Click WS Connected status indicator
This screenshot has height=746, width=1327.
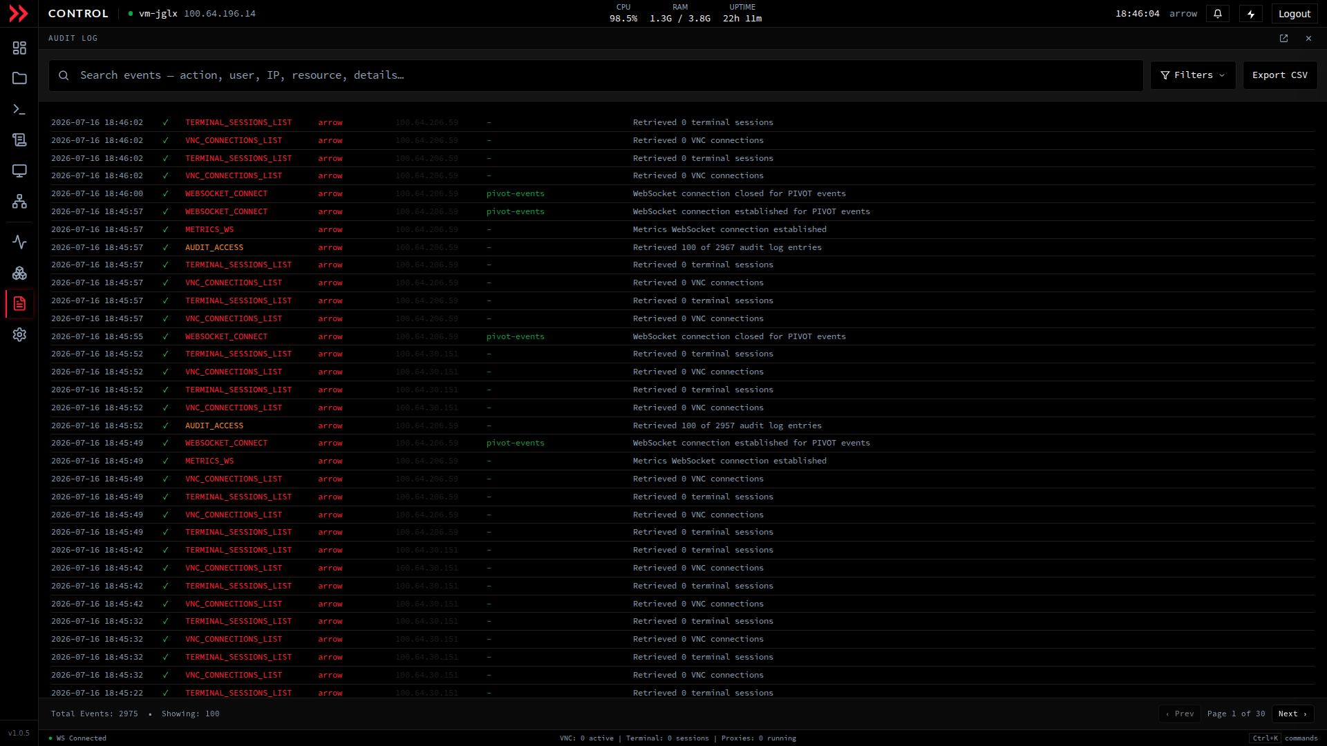(x=77, y=738)
